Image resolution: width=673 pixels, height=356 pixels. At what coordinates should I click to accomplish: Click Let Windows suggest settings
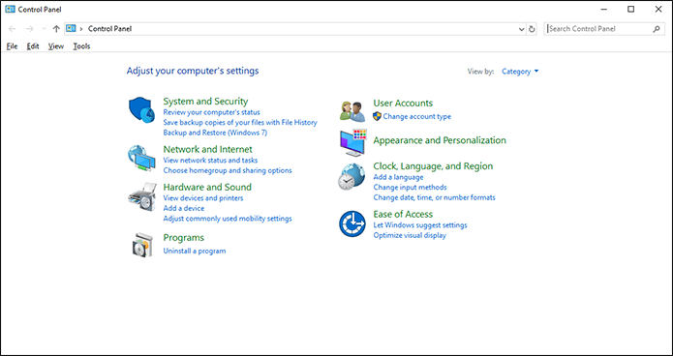[420, 224]
